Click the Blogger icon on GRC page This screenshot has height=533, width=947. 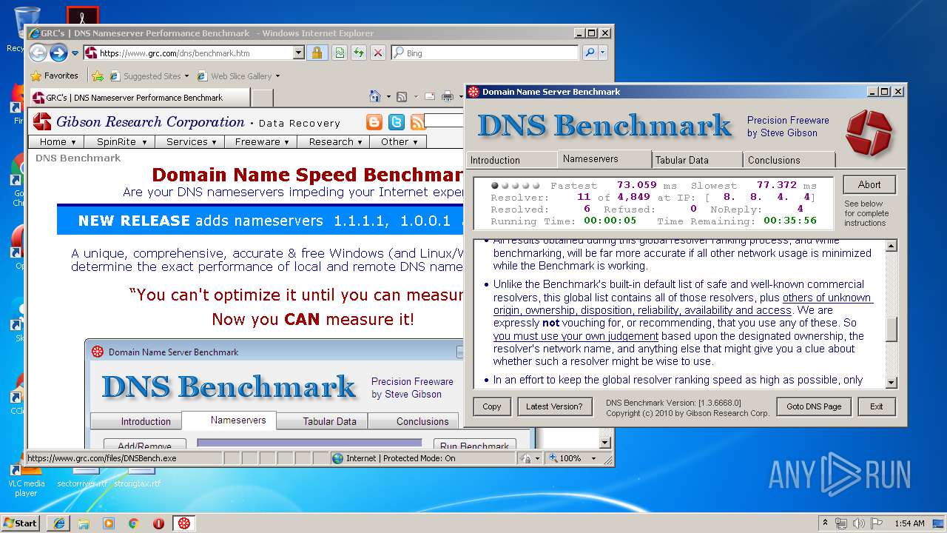pyautogui.click(x=374, y=122)
